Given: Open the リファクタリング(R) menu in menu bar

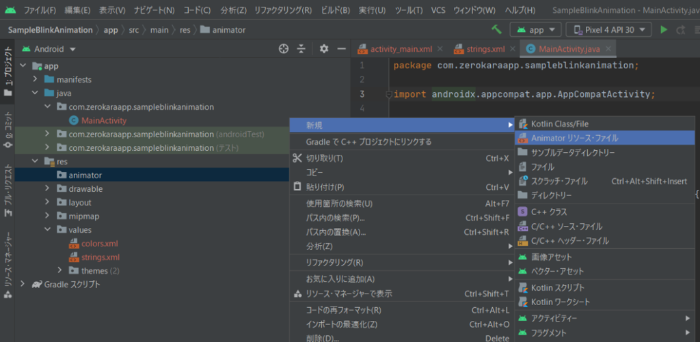Looking at the screenshot, I should [283, 10].
